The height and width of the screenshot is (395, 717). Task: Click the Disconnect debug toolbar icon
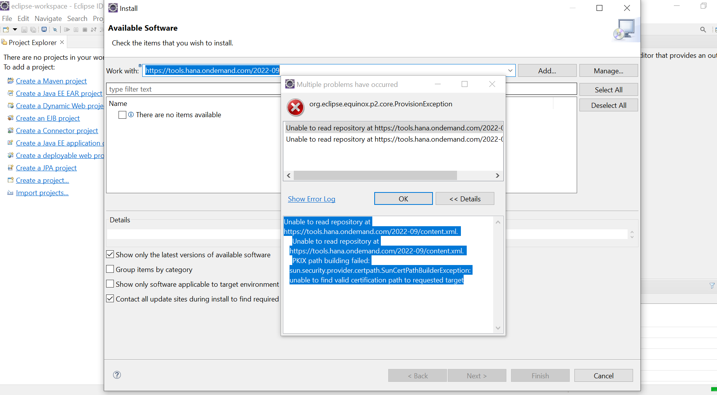pyautogui.click(x=94, y=29)
